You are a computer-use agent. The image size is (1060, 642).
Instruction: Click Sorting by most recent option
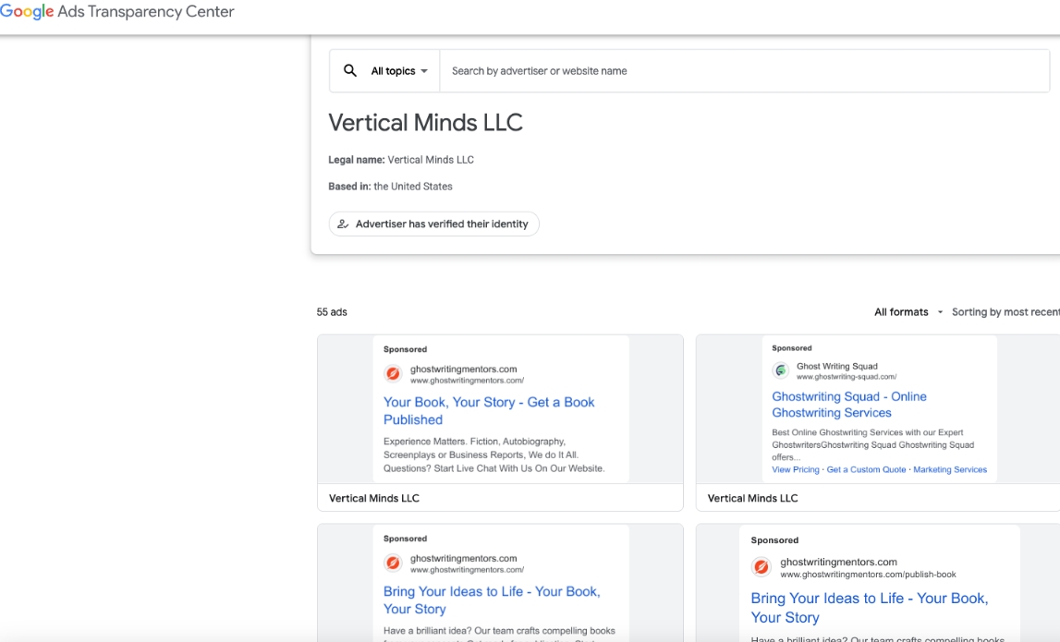1005,312
